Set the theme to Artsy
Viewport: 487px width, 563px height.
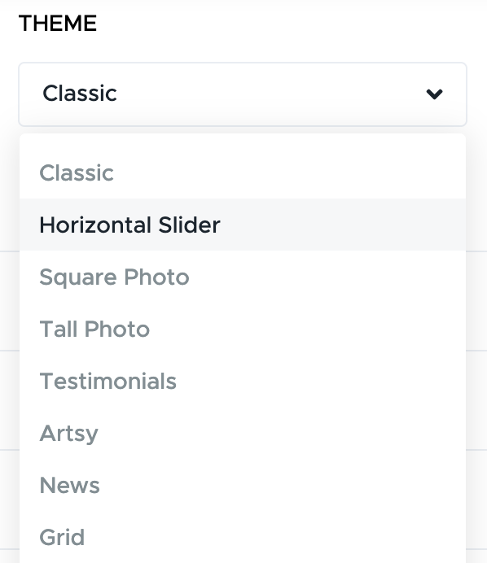[243, 433]
